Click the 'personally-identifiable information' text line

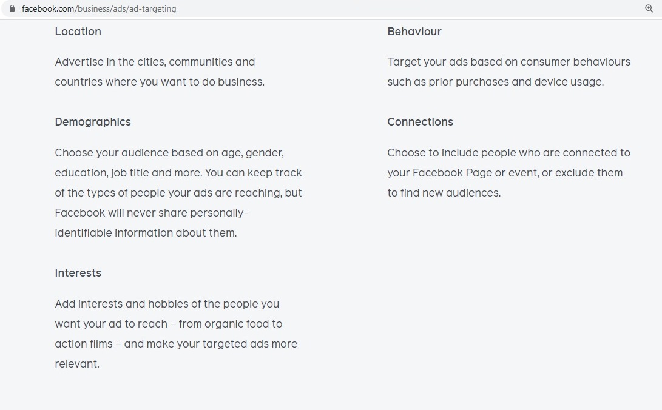[x=146, y=233]
